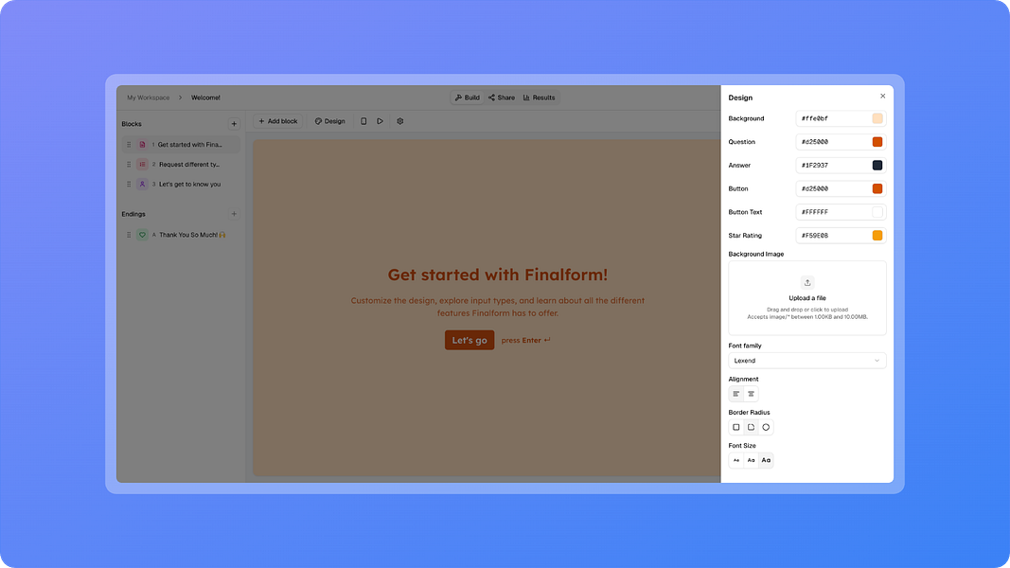Click the Let's go button

coord(470,340)
